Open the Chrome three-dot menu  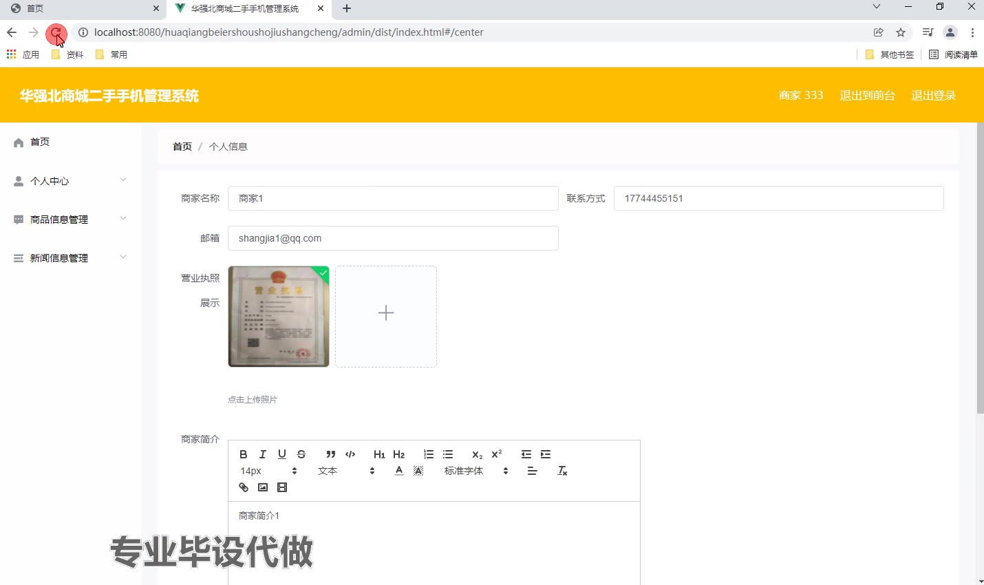(x=972, y=32)
